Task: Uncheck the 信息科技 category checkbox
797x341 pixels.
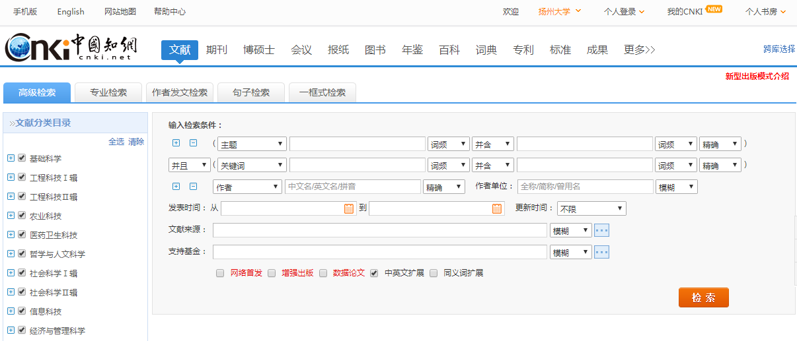Action: (22, 311)
